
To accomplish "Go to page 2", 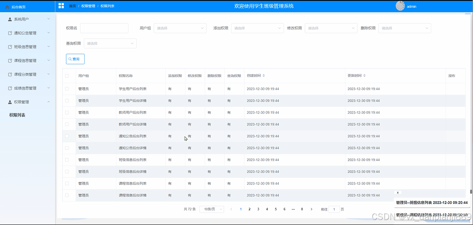I will point(249,209).
